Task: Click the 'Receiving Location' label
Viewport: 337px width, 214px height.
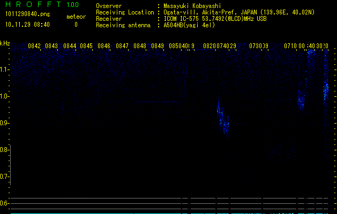Action: click(x=125, y=12)
